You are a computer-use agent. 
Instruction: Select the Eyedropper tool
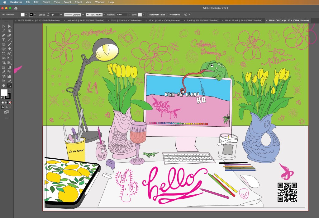pyautogui.click(x=4, y=72)
